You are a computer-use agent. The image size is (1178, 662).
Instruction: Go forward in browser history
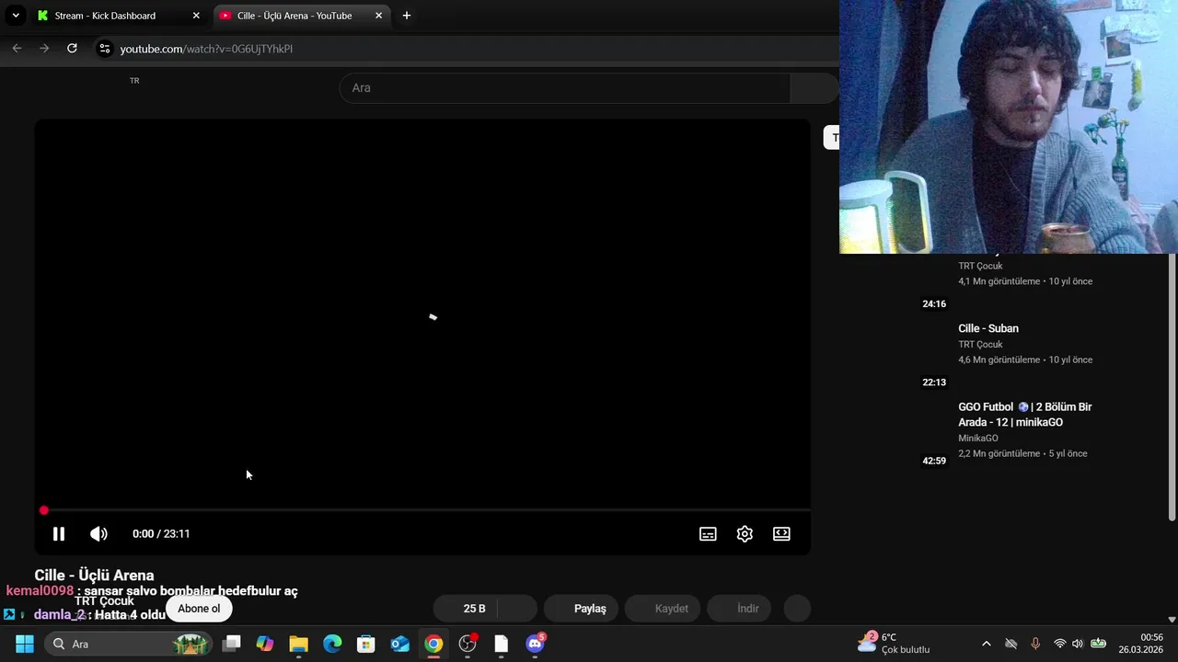(44, 48)
